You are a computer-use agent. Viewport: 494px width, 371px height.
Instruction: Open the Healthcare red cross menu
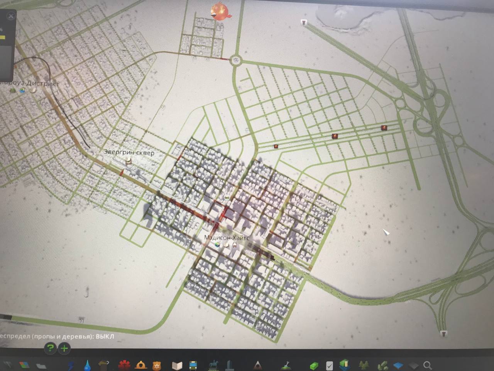point(124,365)
